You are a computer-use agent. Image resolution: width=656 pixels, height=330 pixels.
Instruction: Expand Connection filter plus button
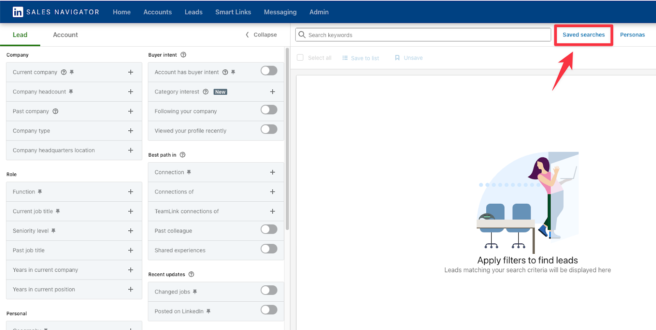click(273, 172)
